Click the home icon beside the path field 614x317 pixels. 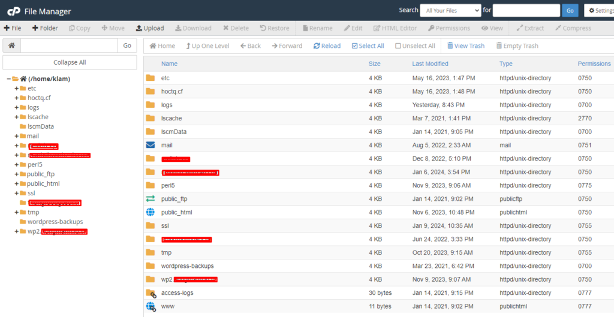pyautogui.click(x=12, y=46)
